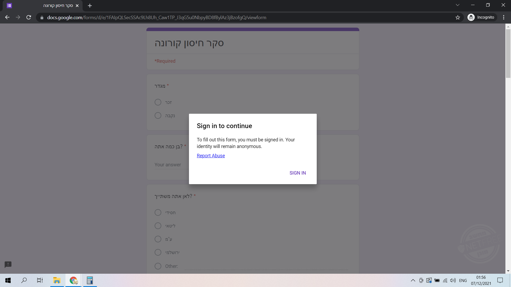The image size is (511, 287).
Task: Open File Explorer from taskbar
Action: click(57, 280)
